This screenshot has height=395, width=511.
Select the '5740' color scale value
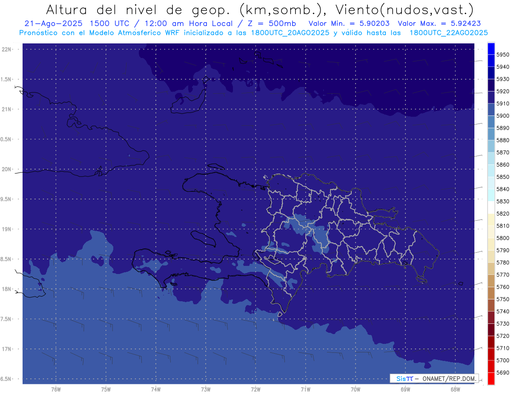coord(502,311)
